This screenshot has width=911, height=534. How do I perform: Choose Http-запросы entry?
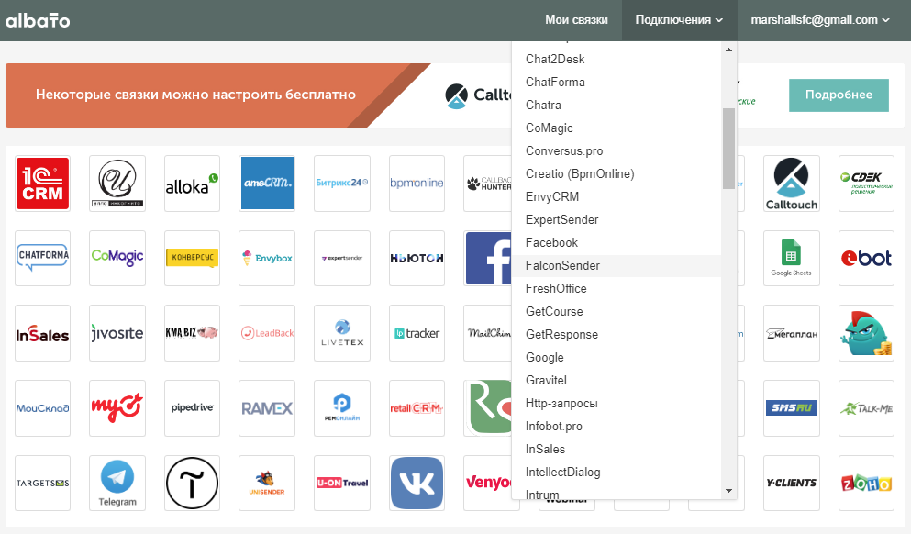[x=616, y=404]
